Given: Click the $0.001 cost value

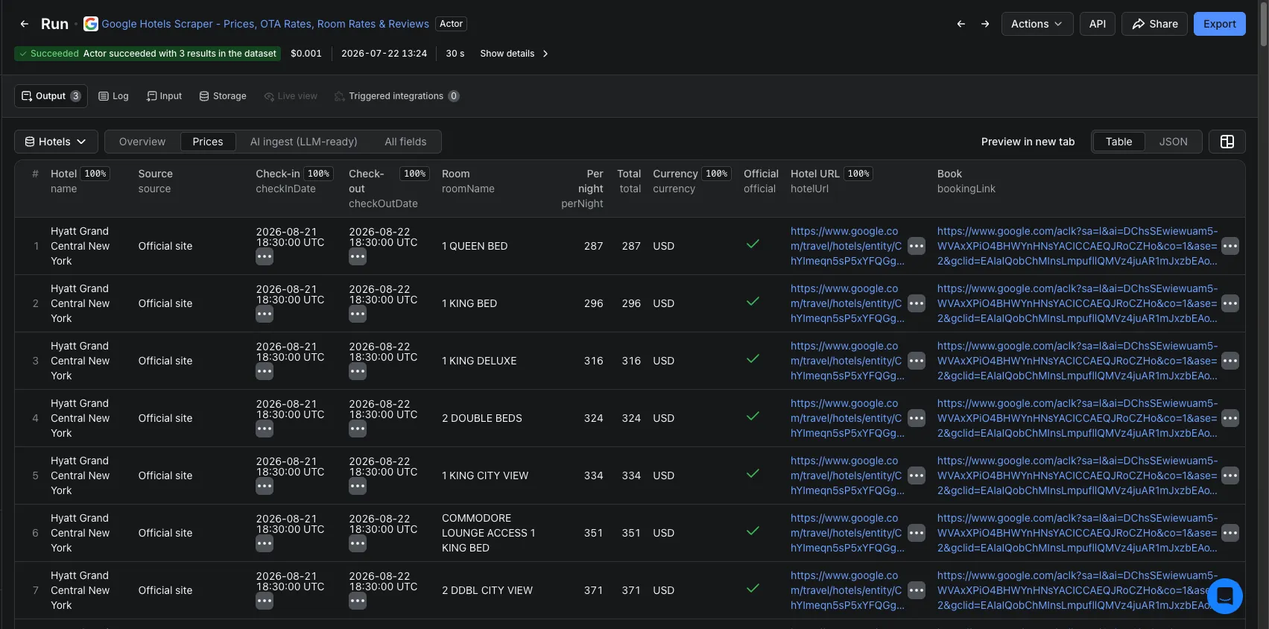Looking at the screenshot, I should tap(306, 54).
